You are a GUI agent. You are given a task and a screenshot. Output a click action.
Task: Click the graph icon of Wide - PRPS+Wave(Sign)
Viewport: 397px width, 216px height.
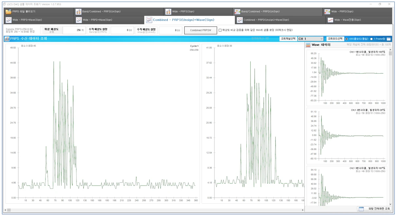tap(9, 20)
